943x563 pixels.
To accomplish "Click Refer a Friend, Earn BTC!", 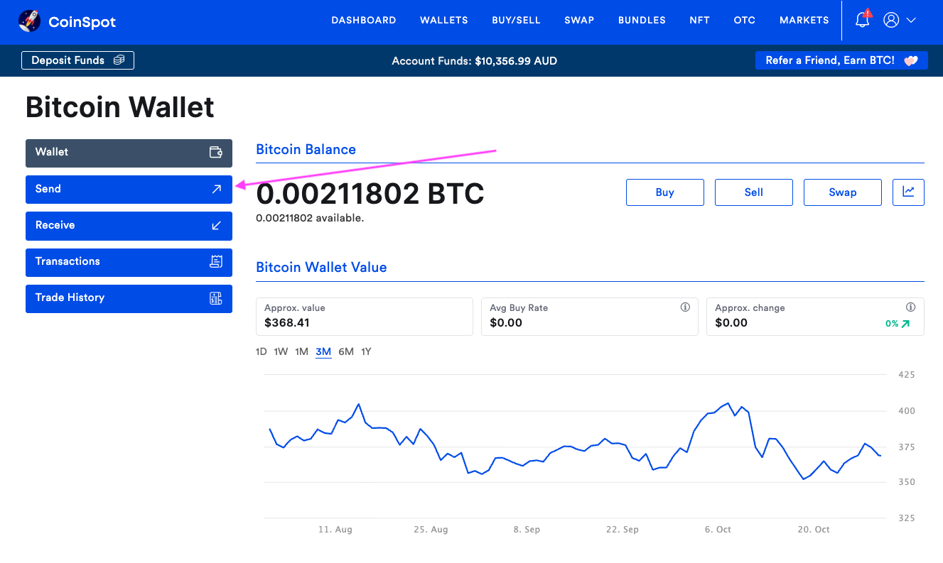I will (x=841, y=60).
